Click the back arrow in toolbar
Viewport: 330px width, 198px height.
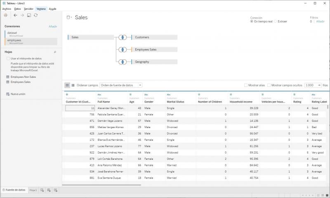pyautogui.click(x=15, y=15)
